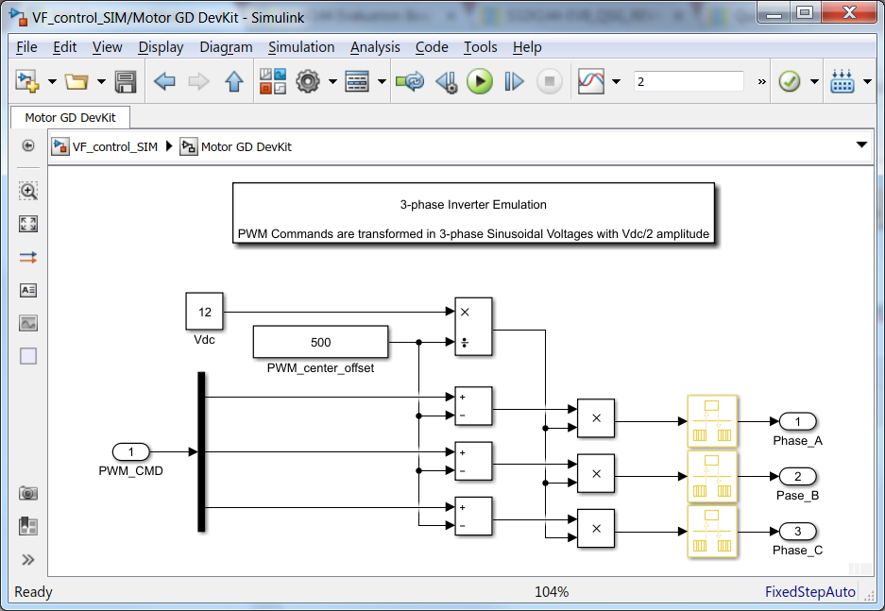Toggle the Model Browser circle arrow icon

coord(27,145)
